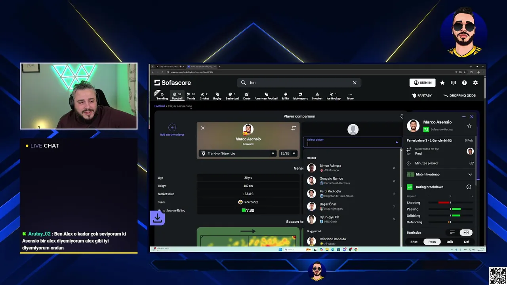The height and width of the screenshot is (285, 507).
Task: Open the Darts section
Action: pyautogui.click(x=247, y=96)
